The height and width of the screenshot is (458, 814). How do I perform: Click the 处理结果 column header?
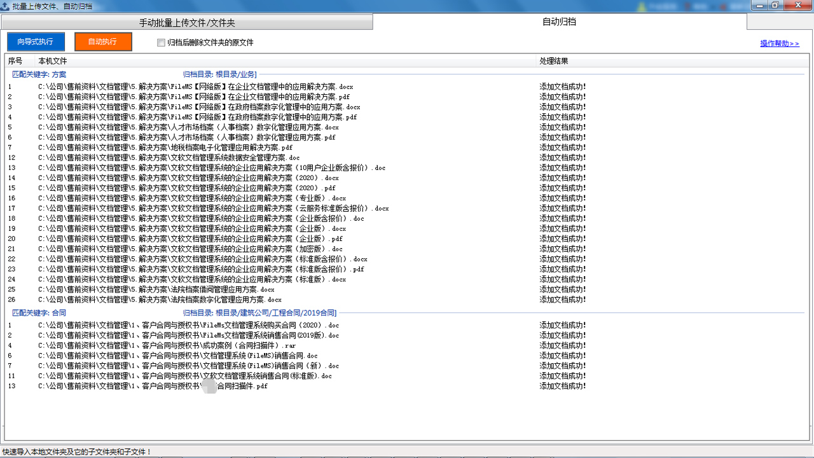click(x=553, y=61)
